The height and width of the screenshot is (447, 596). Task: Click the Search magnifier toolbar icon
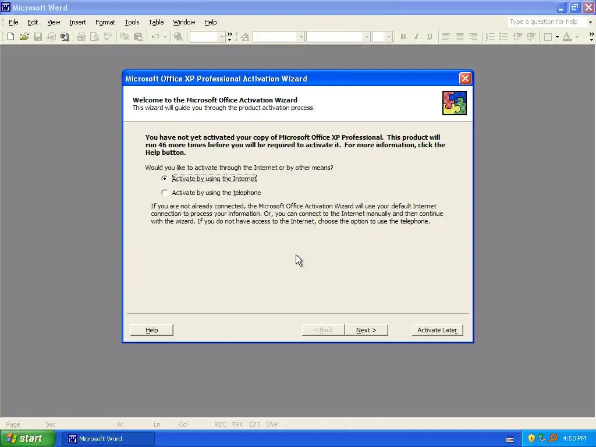[65, 37]
